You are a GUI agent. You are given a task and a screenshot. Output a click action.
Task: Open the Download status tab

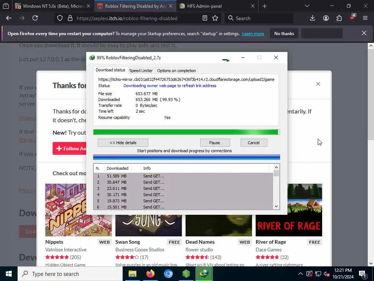110,70
